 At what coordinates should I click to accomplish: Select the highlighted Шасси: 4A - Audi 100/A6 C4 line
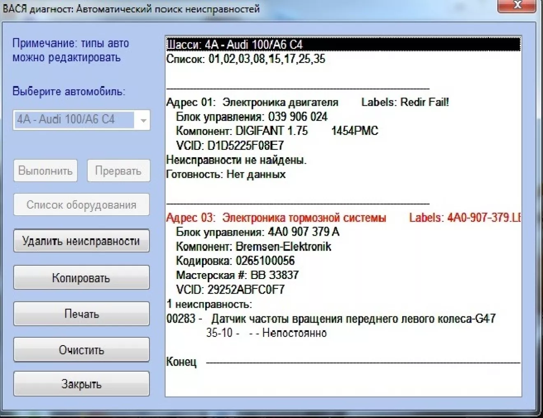click(x=343, y=44)
